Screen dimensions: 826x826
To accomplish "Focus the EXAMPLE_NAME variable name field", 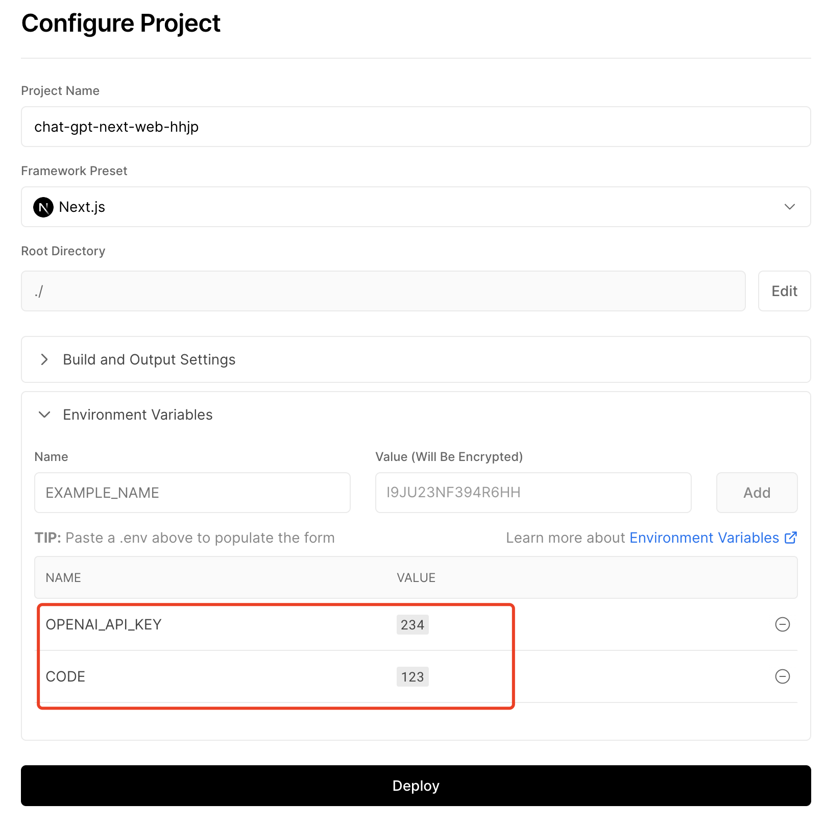I will tap(192, 493).
